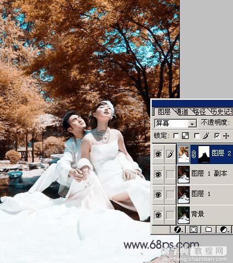Switch to the 通道 tab
Viewport: 233px width, 263px height.
182,111
